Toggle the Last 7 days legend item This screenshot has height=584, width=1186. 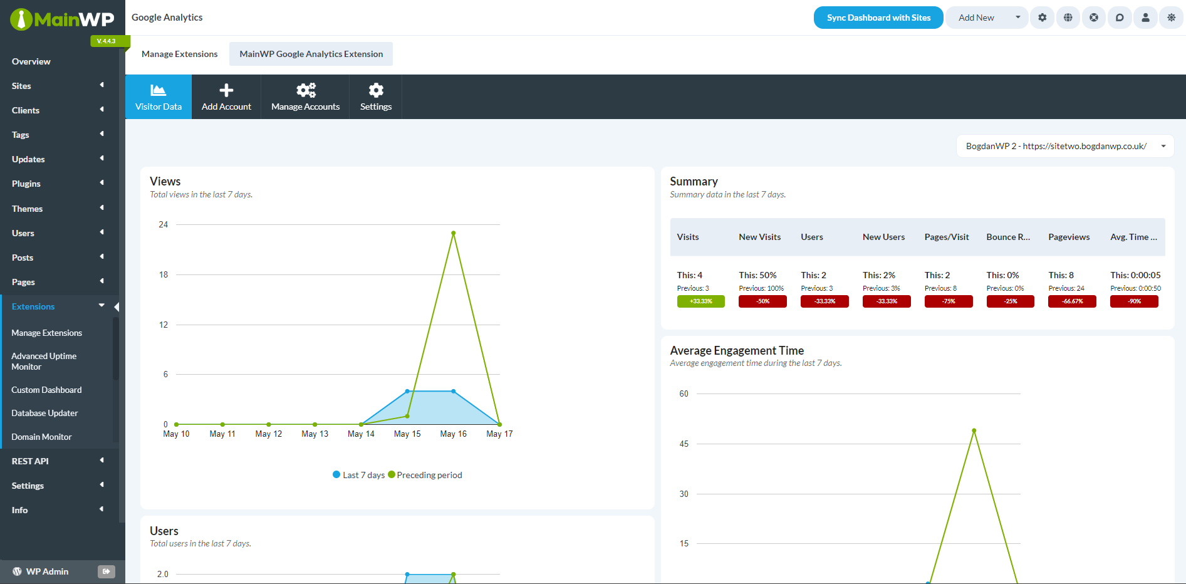[x=358, y=474]
